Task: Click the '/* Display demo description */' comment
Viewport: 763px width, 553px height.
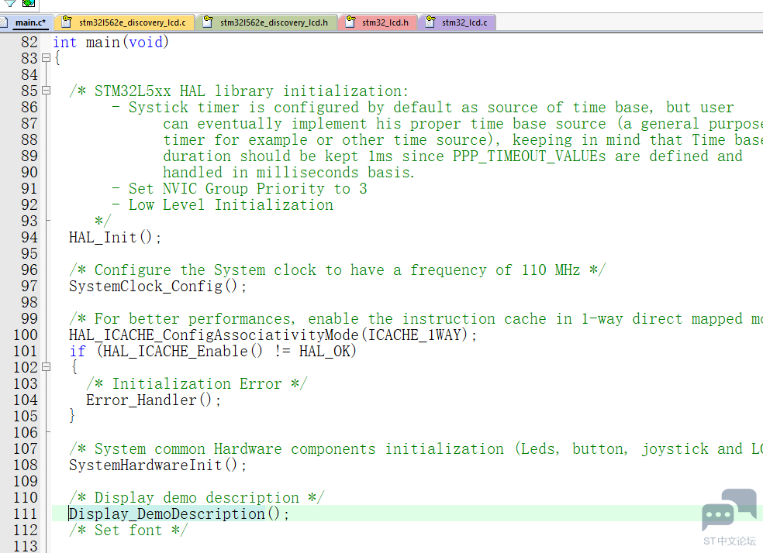Action: [x=197, y=497]
